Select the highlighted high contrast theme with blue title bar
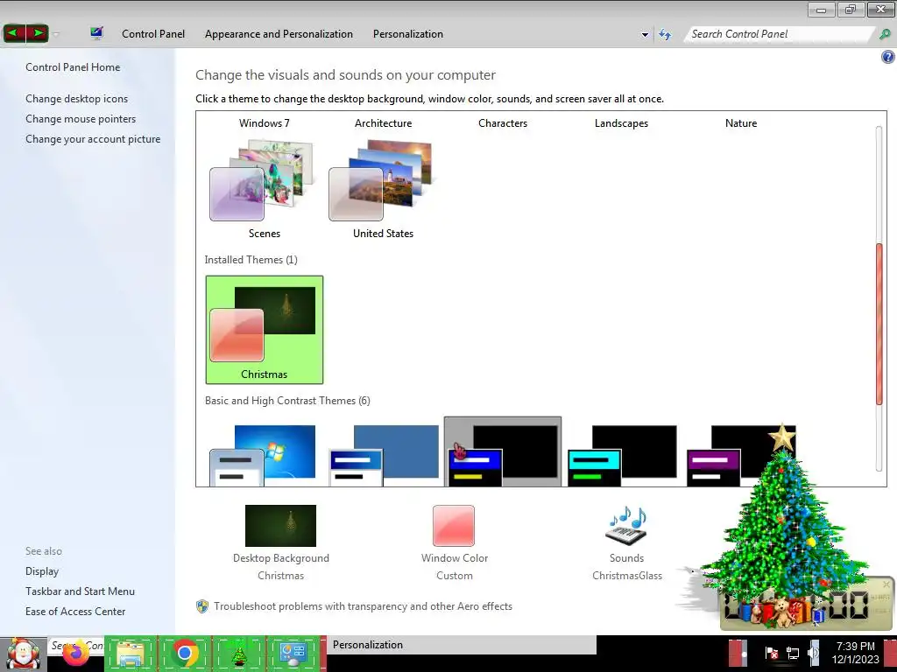This screenshot has height=672, width=897. tap(503, 452)
